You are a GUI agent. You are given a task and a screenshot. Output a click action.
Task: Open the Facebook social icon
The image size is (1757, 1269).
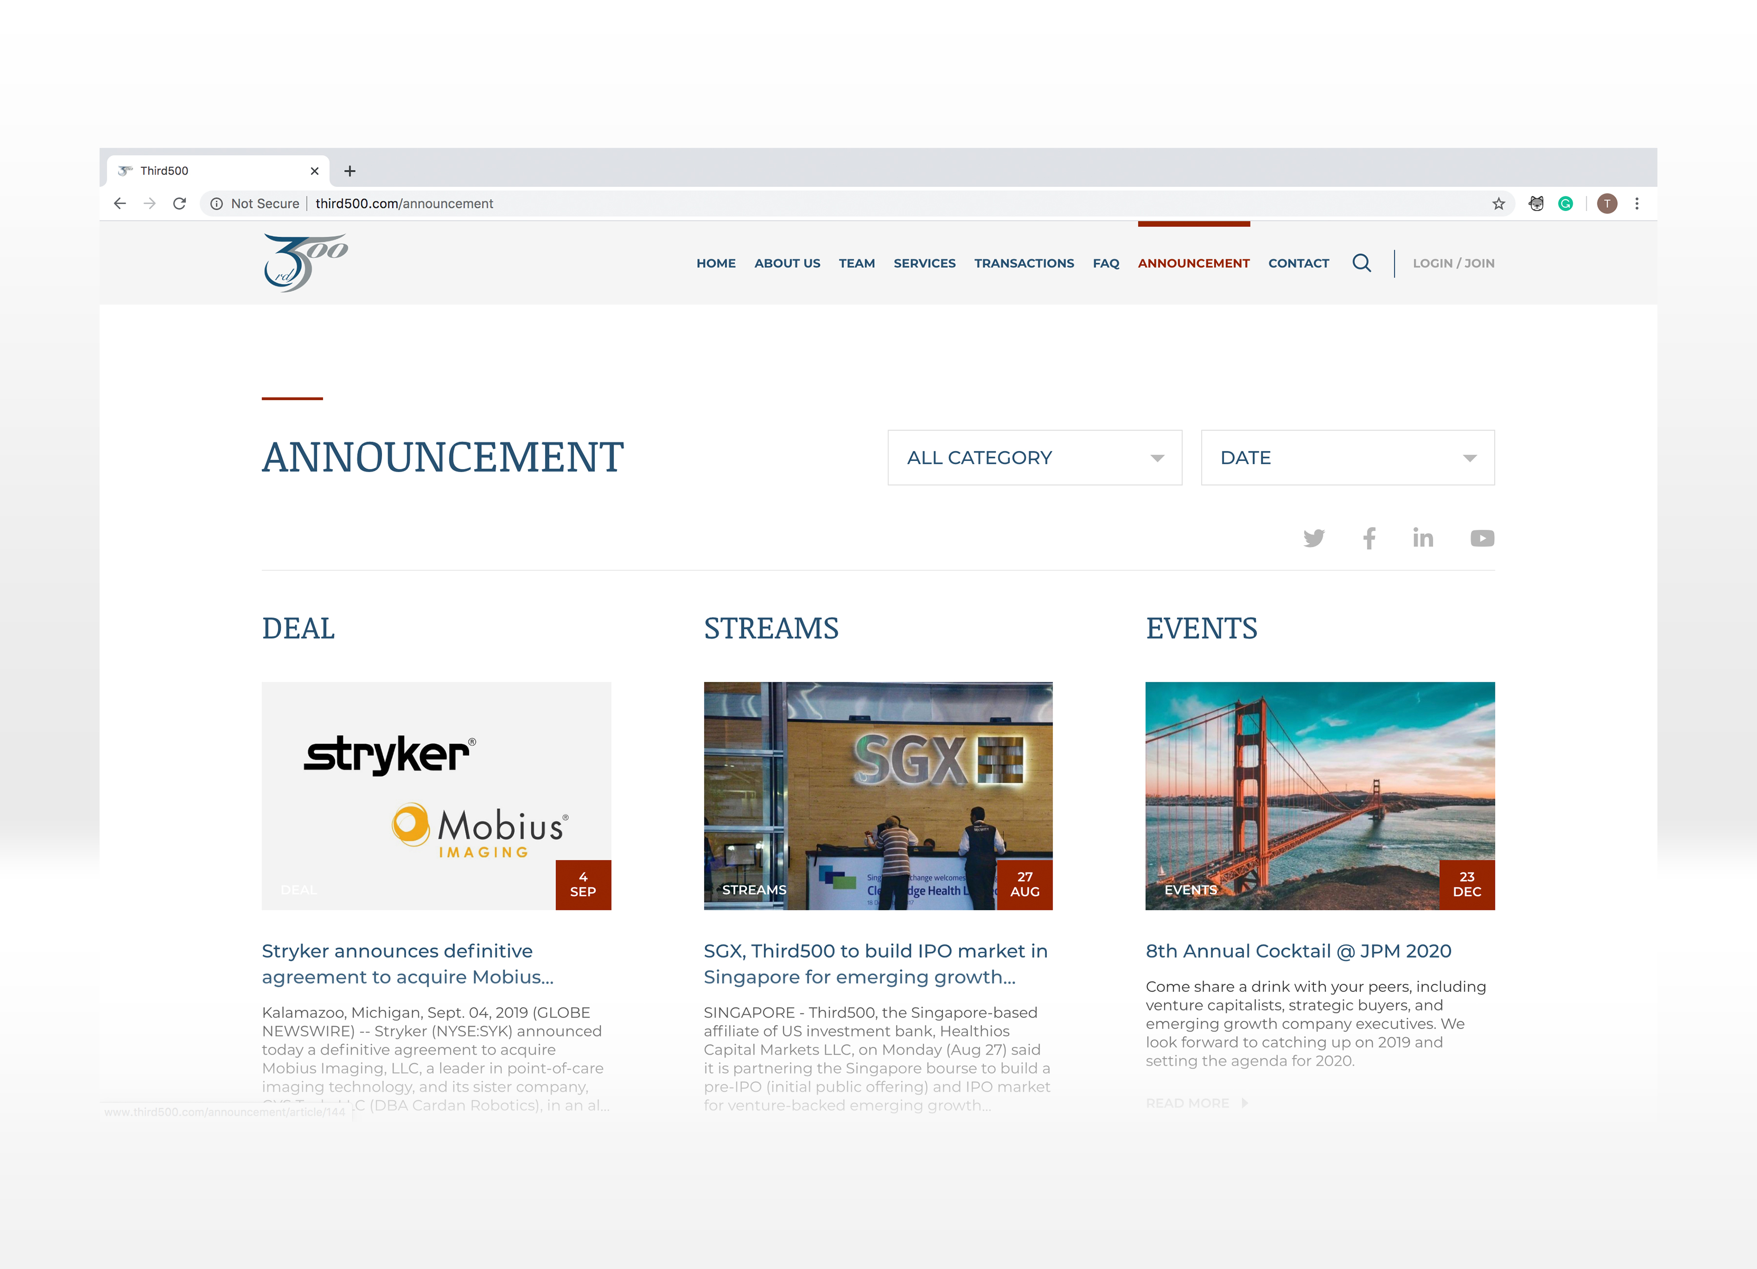[x=1369, y=538]
